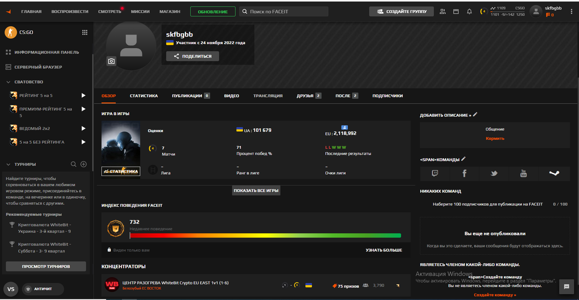Open the CS:GO game apps grid icon
This screenshot has width=579, height=300.
coord(85,32)
